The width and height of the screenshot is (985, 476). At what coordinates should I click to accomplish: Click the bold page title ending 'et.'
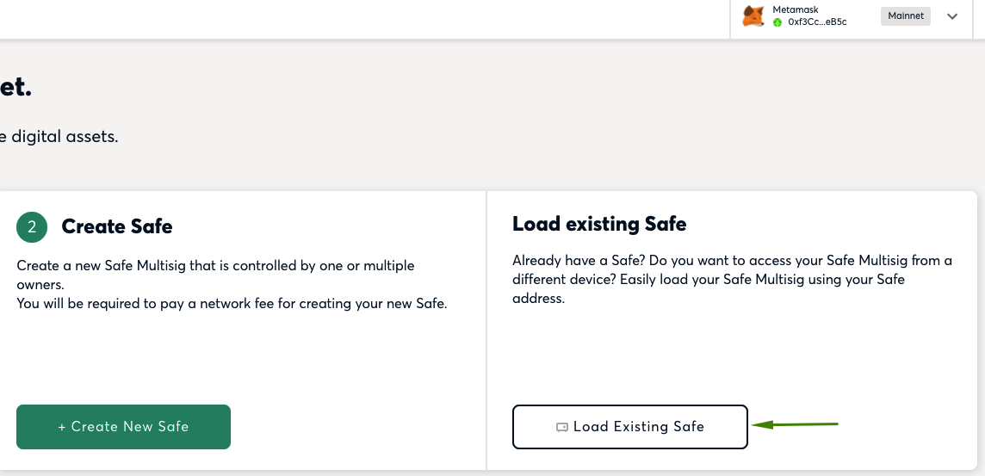click(x=15, y=88)
